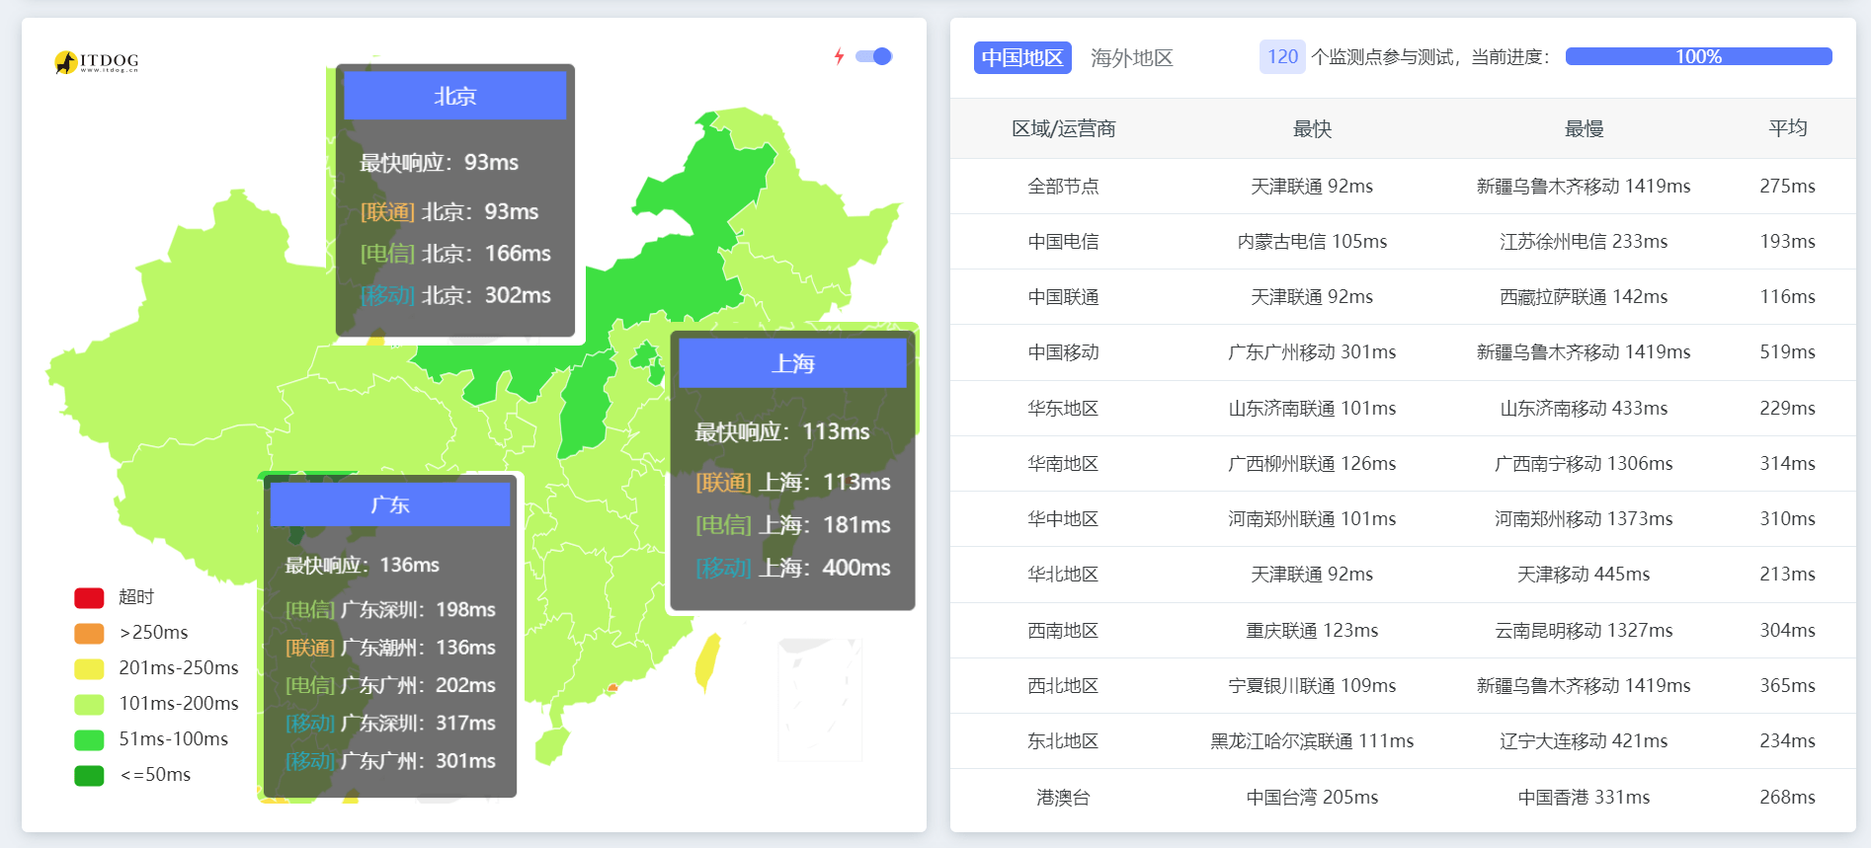This screenshot has width=1871, height=848.
Task: Click the orange >250ms legend swatch
Action: point(89,633)
